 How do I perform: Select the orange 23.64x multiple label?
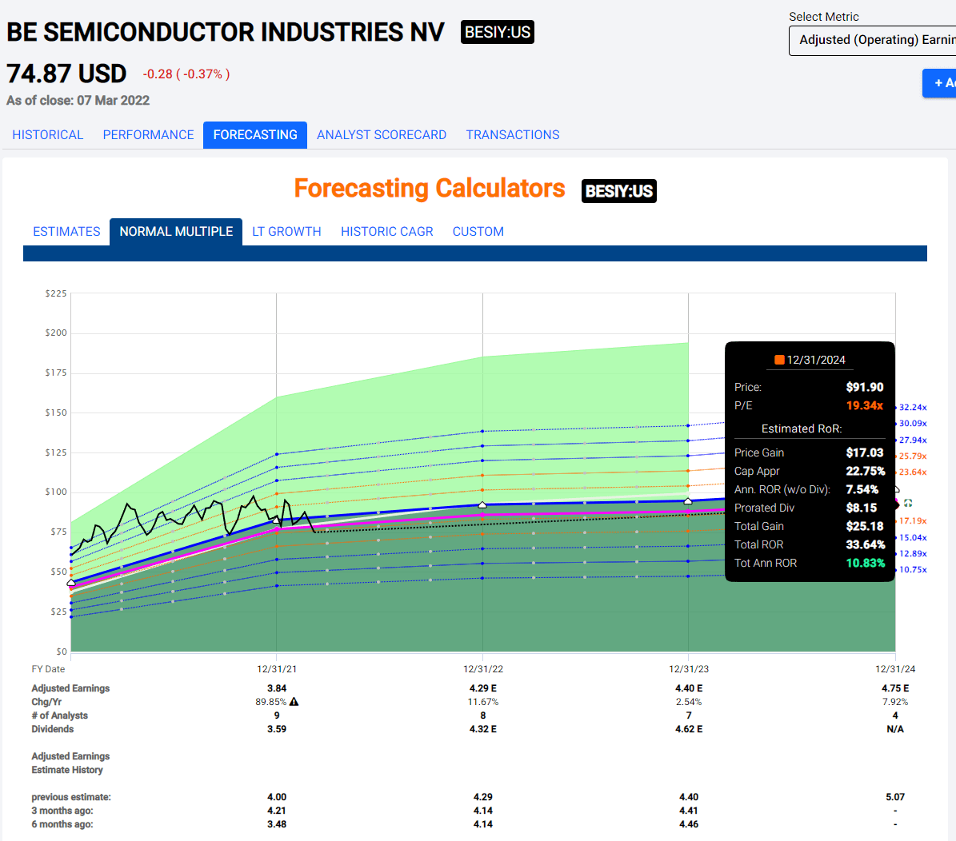(913, 472)
